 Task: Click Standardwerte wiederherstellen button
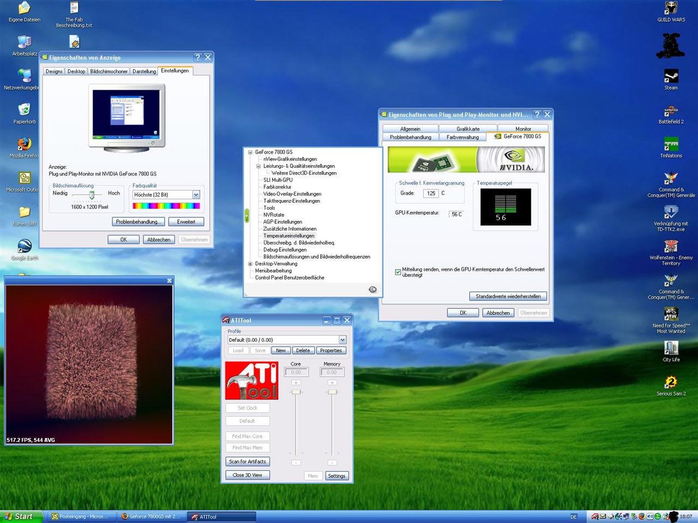tap(508, 296)
